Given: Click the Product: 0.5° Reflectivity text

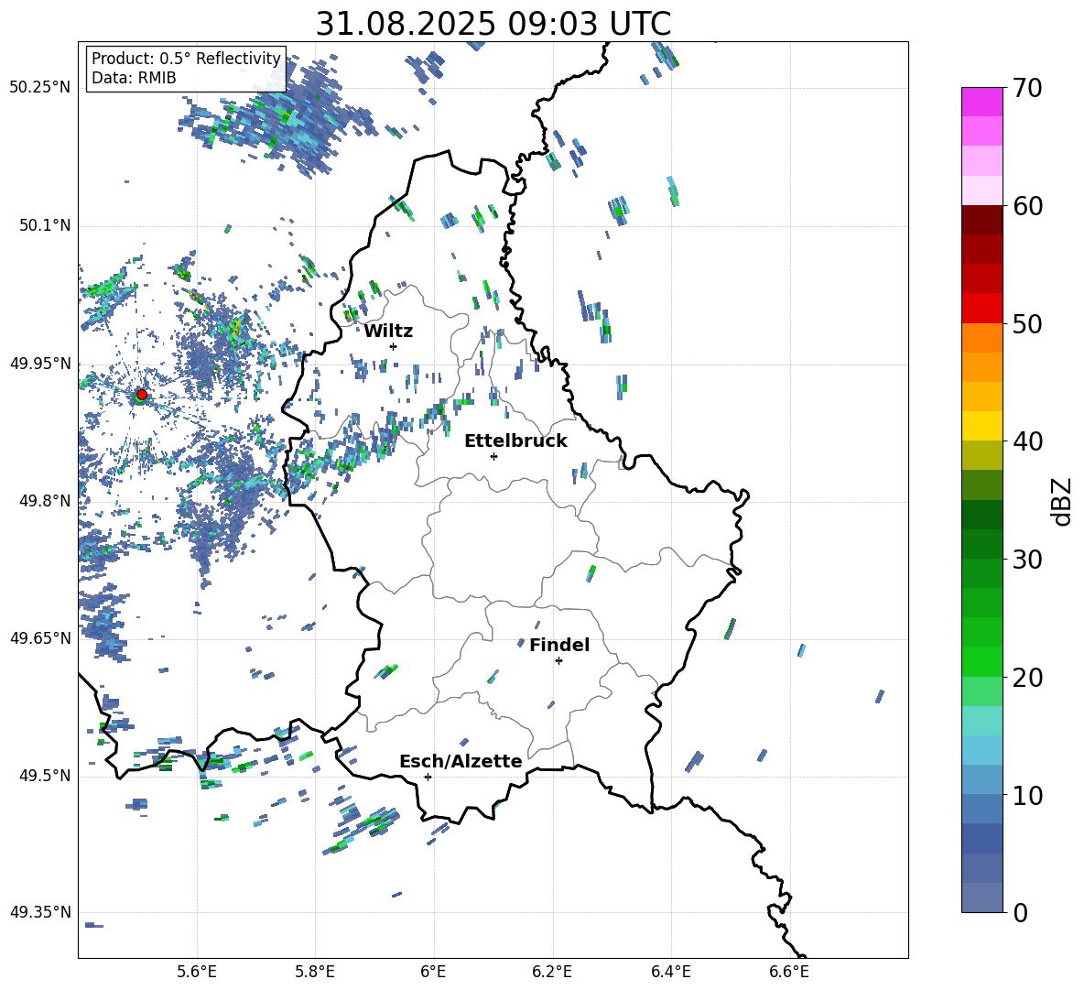Looking at the screenshot, I should click(186, 59).
